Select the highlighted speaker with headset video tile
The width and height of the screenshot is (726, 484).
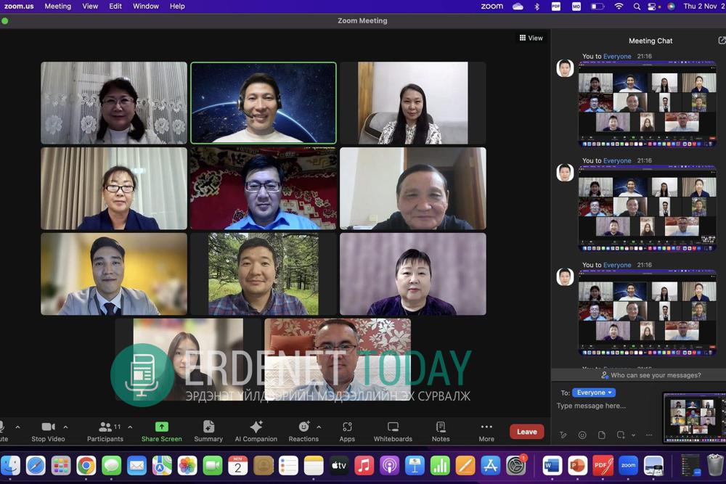(x=264, y=103)
